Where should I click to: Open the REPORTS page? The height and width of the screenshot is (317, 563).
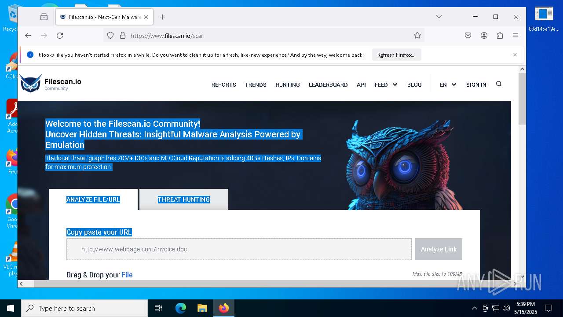coord(224,85)
